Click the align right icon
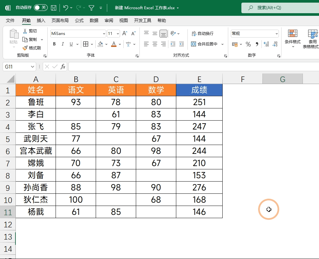 click(x=163, y=44)
